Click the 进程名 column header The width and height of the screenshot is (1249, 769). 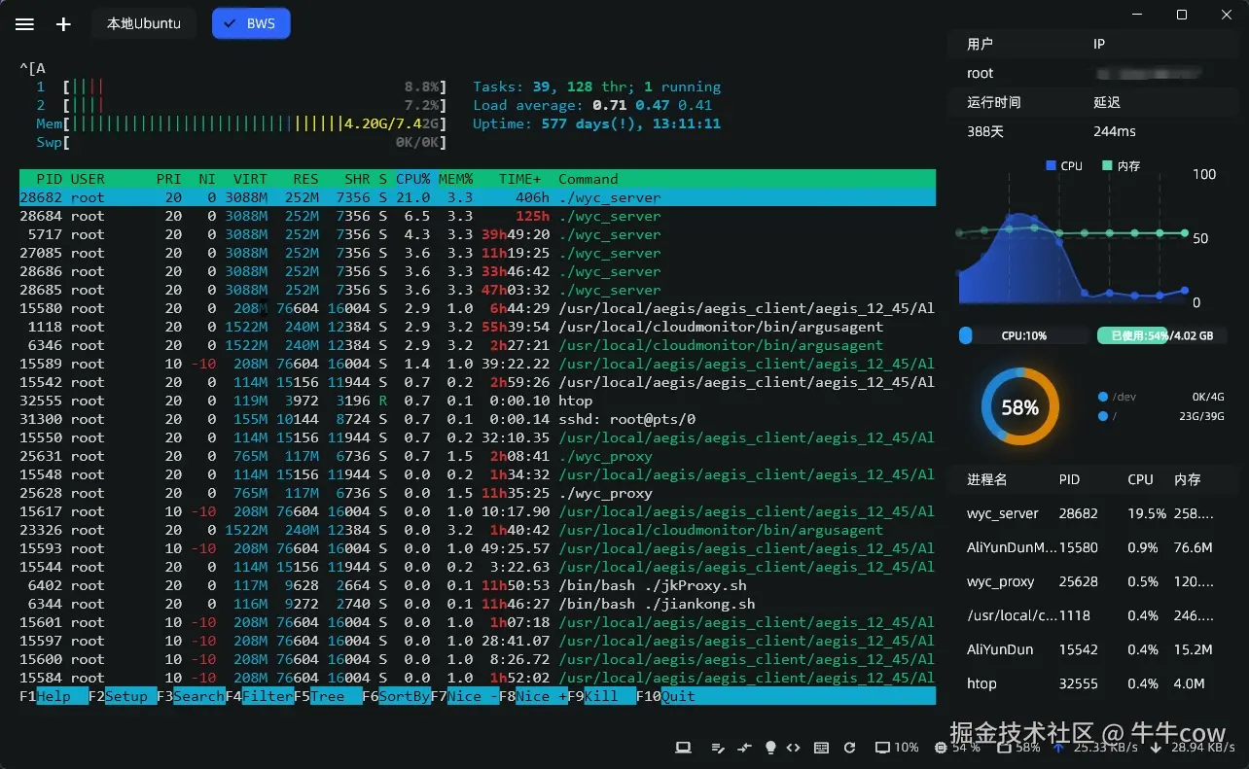[987, 479]
